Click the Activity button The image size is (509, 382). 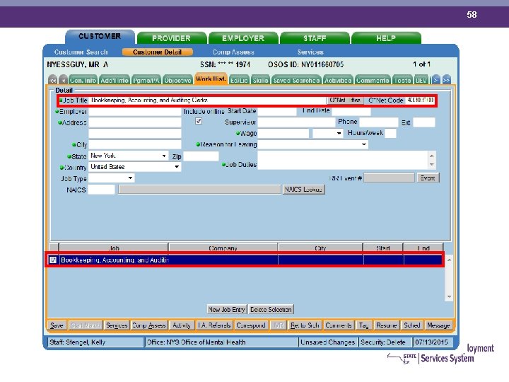coord(182,325)
